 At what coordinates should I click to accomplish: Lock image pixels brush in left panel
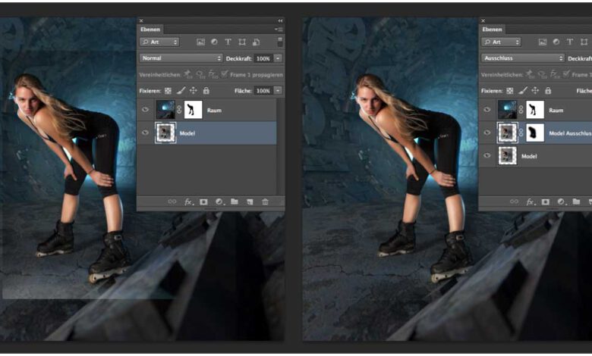[181, 90]
